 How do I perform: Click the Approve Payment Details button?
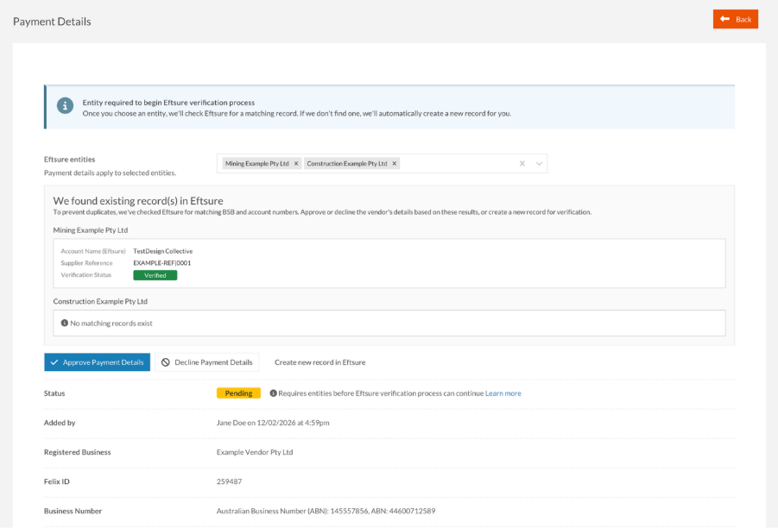97,361
